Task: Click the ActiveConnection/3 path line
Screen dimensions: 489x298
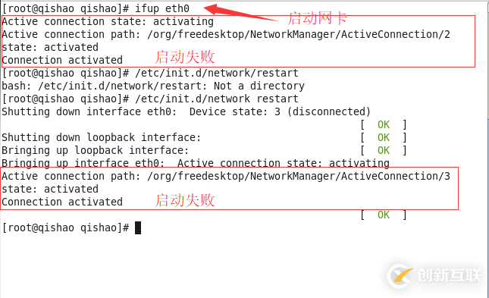Action: pyautogui.click(x=226, y=177)
